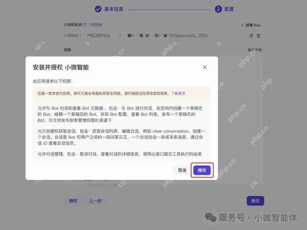Click the highlighted 授权 button in the dialog
The width and height of the screenshot is (307, 230).
click(202, 170)
